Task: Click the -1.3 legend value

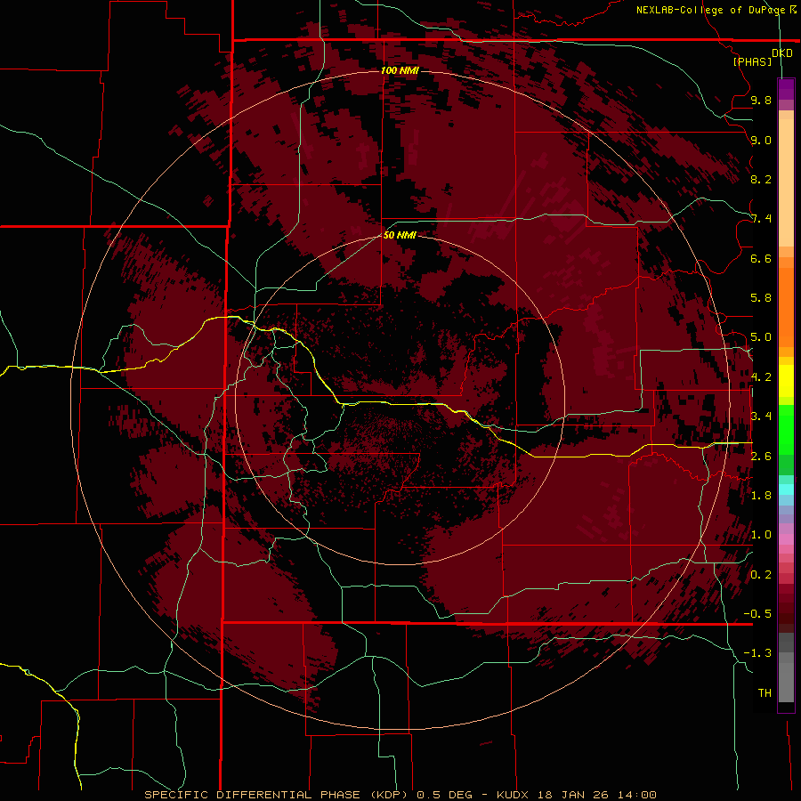Action: click(757, 653)
